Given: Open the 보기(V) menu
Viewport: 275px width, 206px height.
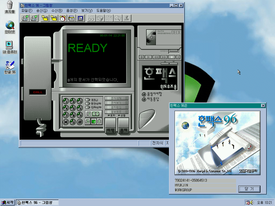Looking at the screenshot, I should [x=87, y=10].
